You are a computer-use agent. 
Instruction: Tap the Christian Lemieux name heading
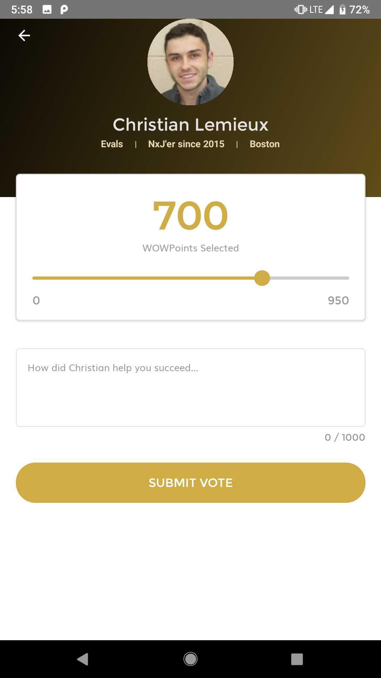(x=190, y=125)
